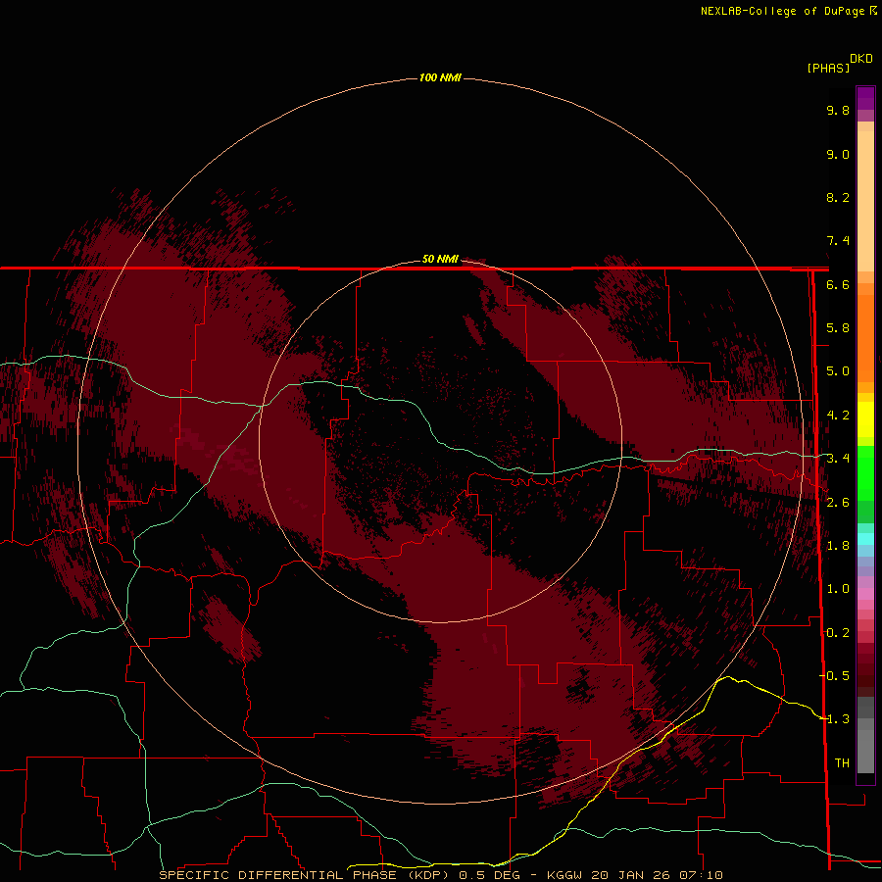Click the 9.8 value on the color scale

tap(838, 110)
